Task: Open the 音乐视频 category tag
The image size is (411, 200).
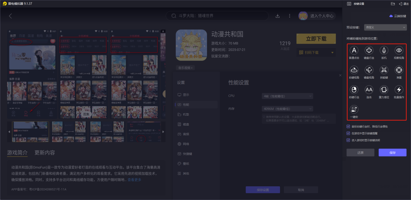Action: 185,68
